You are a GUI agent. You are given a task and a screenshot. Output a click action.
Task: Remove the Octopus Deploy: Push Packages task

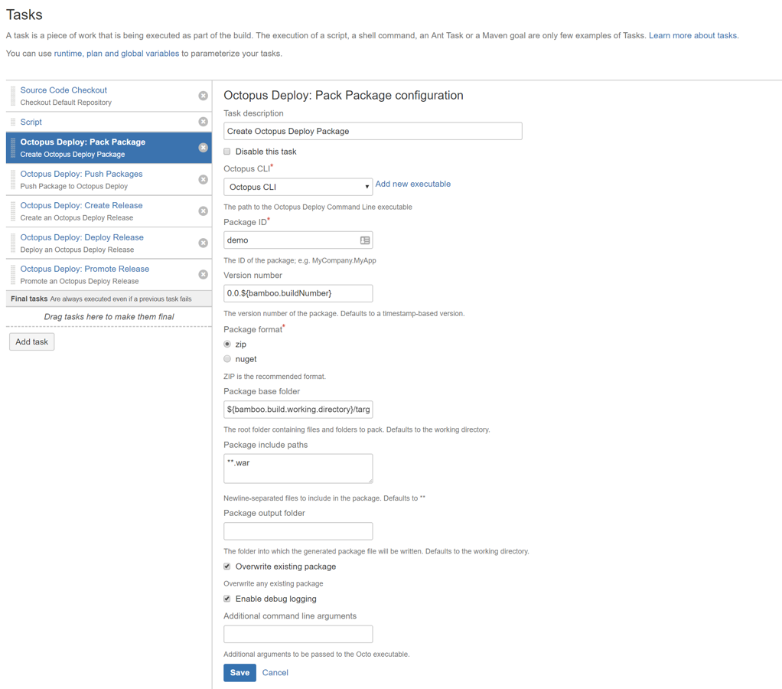point(203,179)
